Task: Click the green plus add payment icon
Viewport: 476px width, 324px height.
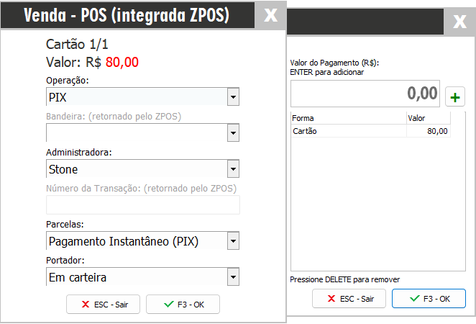Action: (x=454, y=96)
